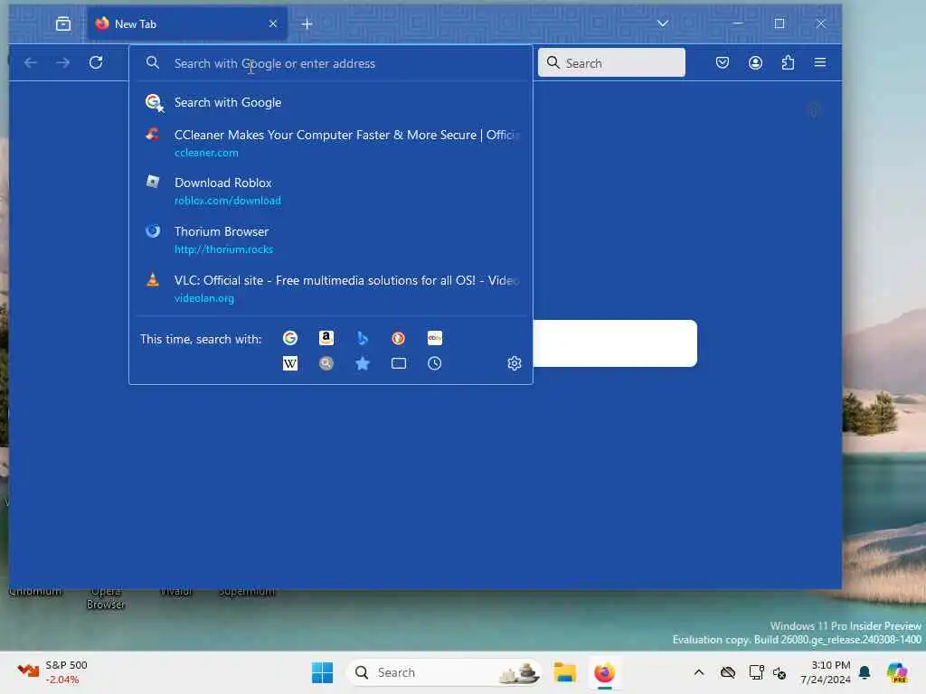The image size is (926, 694).
Task: Click the muted volume tray icon
Action: tap(780, 672)
